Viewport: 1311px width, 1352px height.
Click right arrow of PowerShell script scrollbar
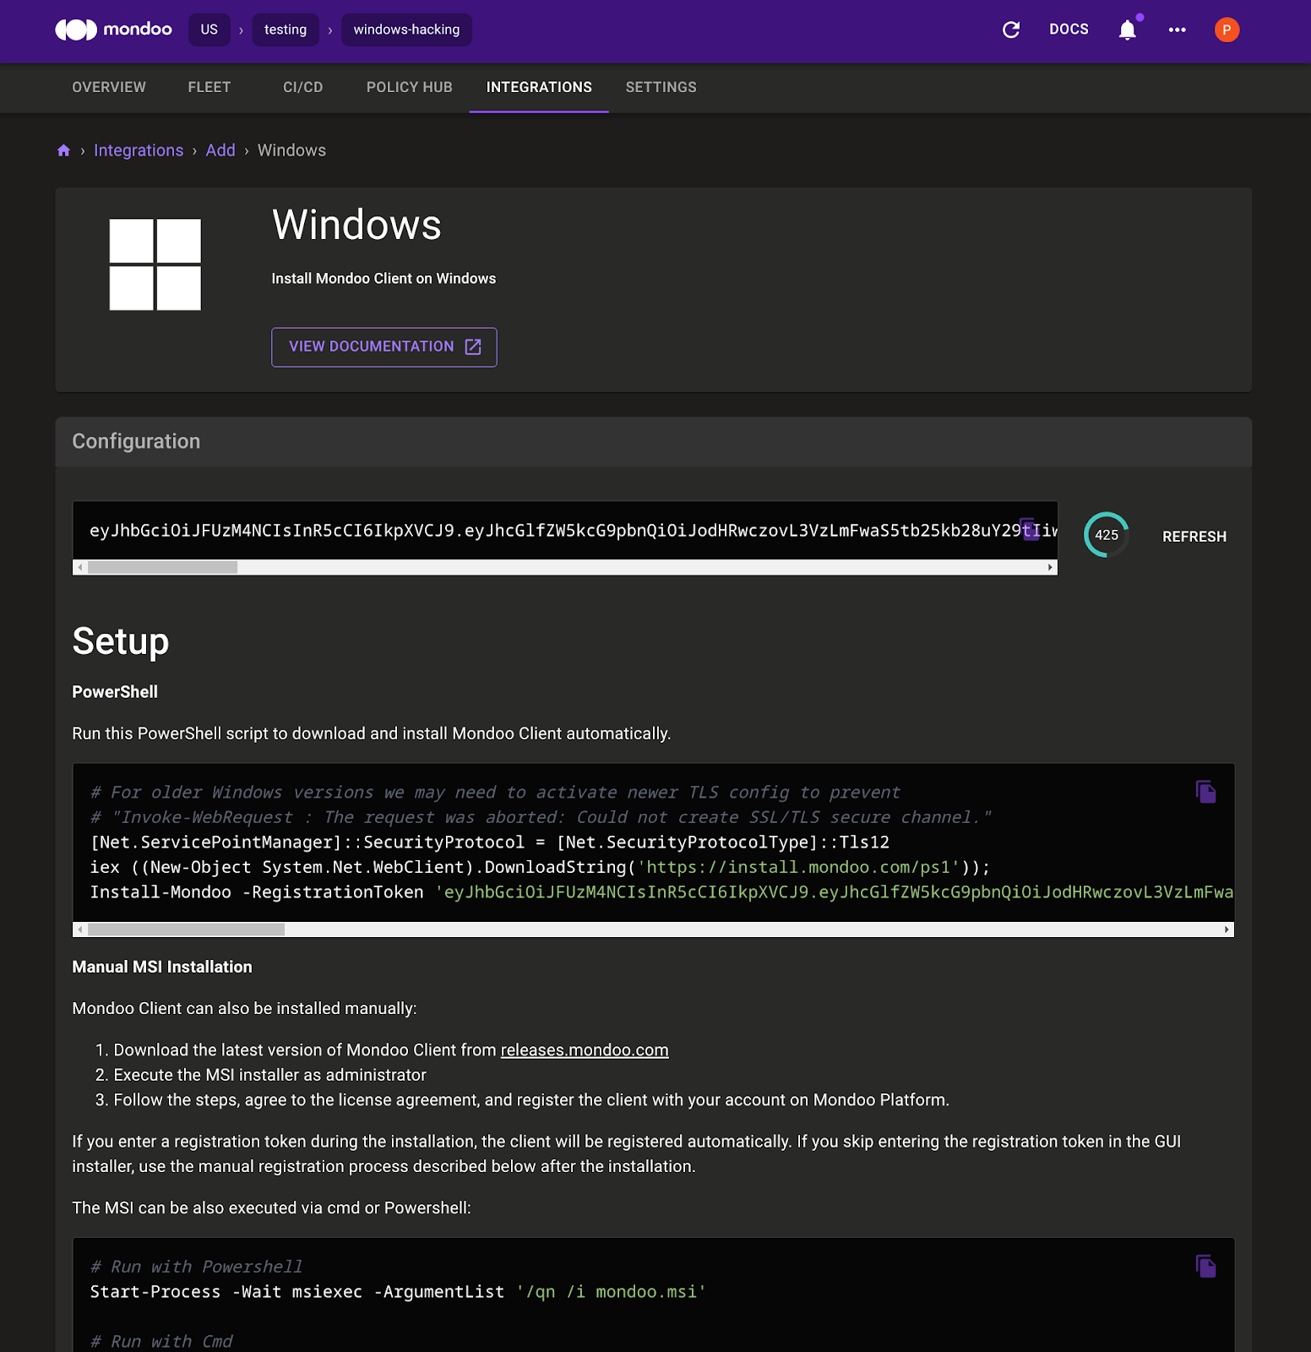tap(1227, 929)
